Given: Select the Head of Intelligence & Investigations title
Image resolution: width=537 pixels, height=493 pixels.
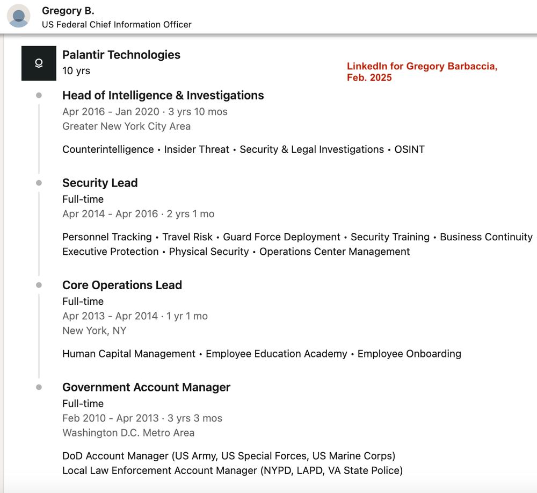Looking at the screenshot, I should tap(163, 95).
